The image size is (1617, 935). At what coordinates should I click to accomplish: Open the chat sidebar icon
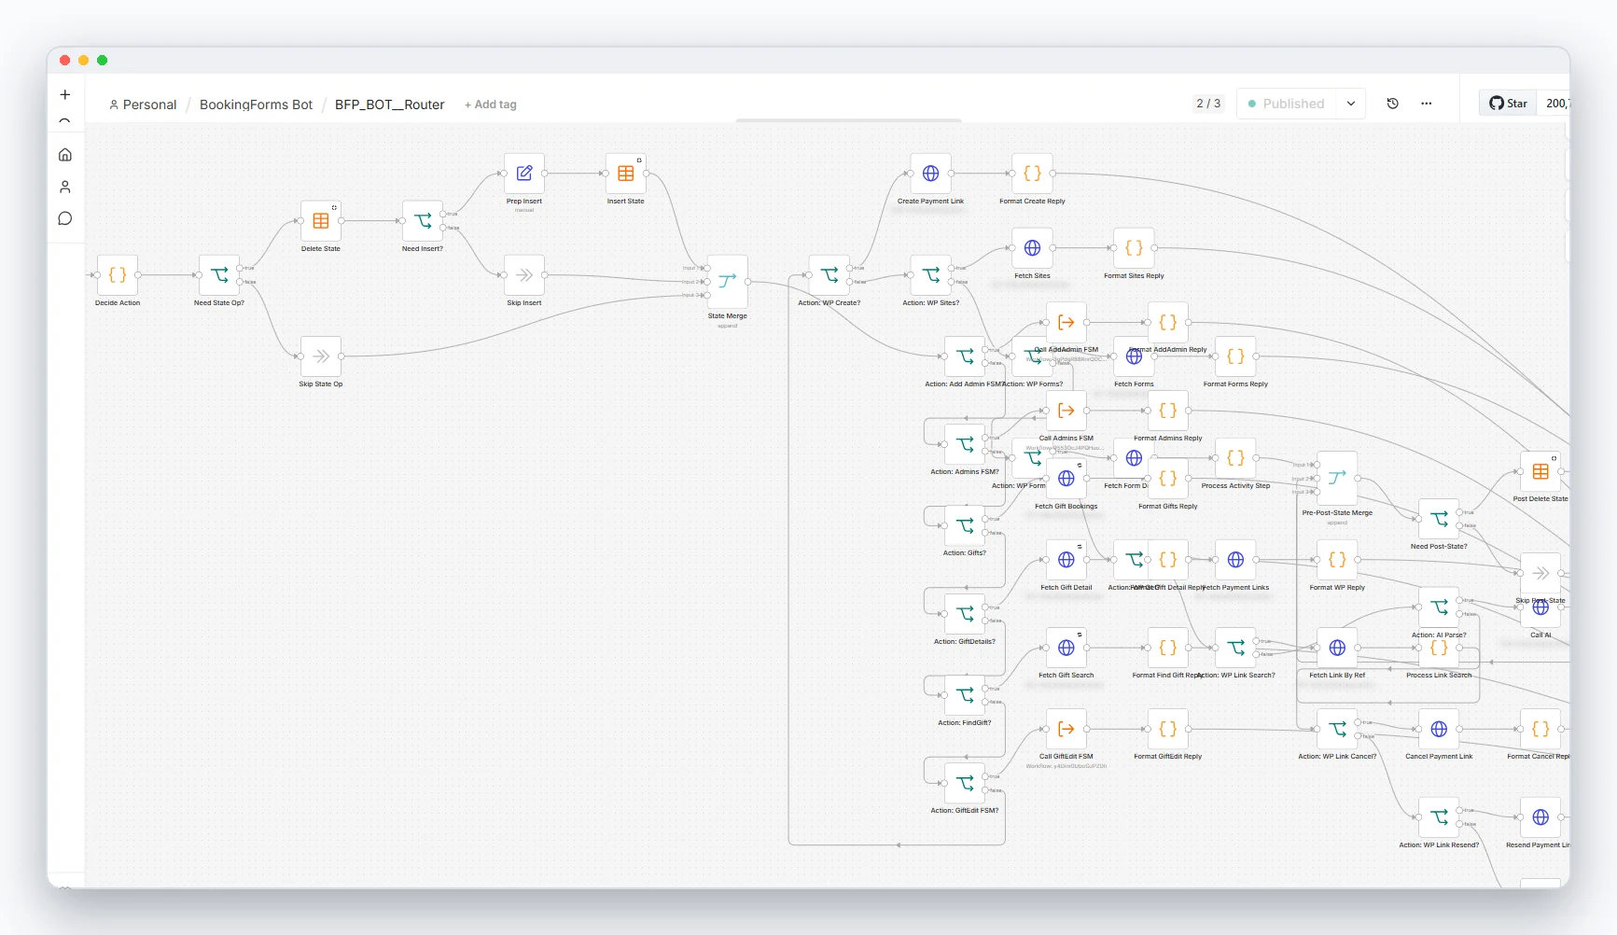pos(65,218)
